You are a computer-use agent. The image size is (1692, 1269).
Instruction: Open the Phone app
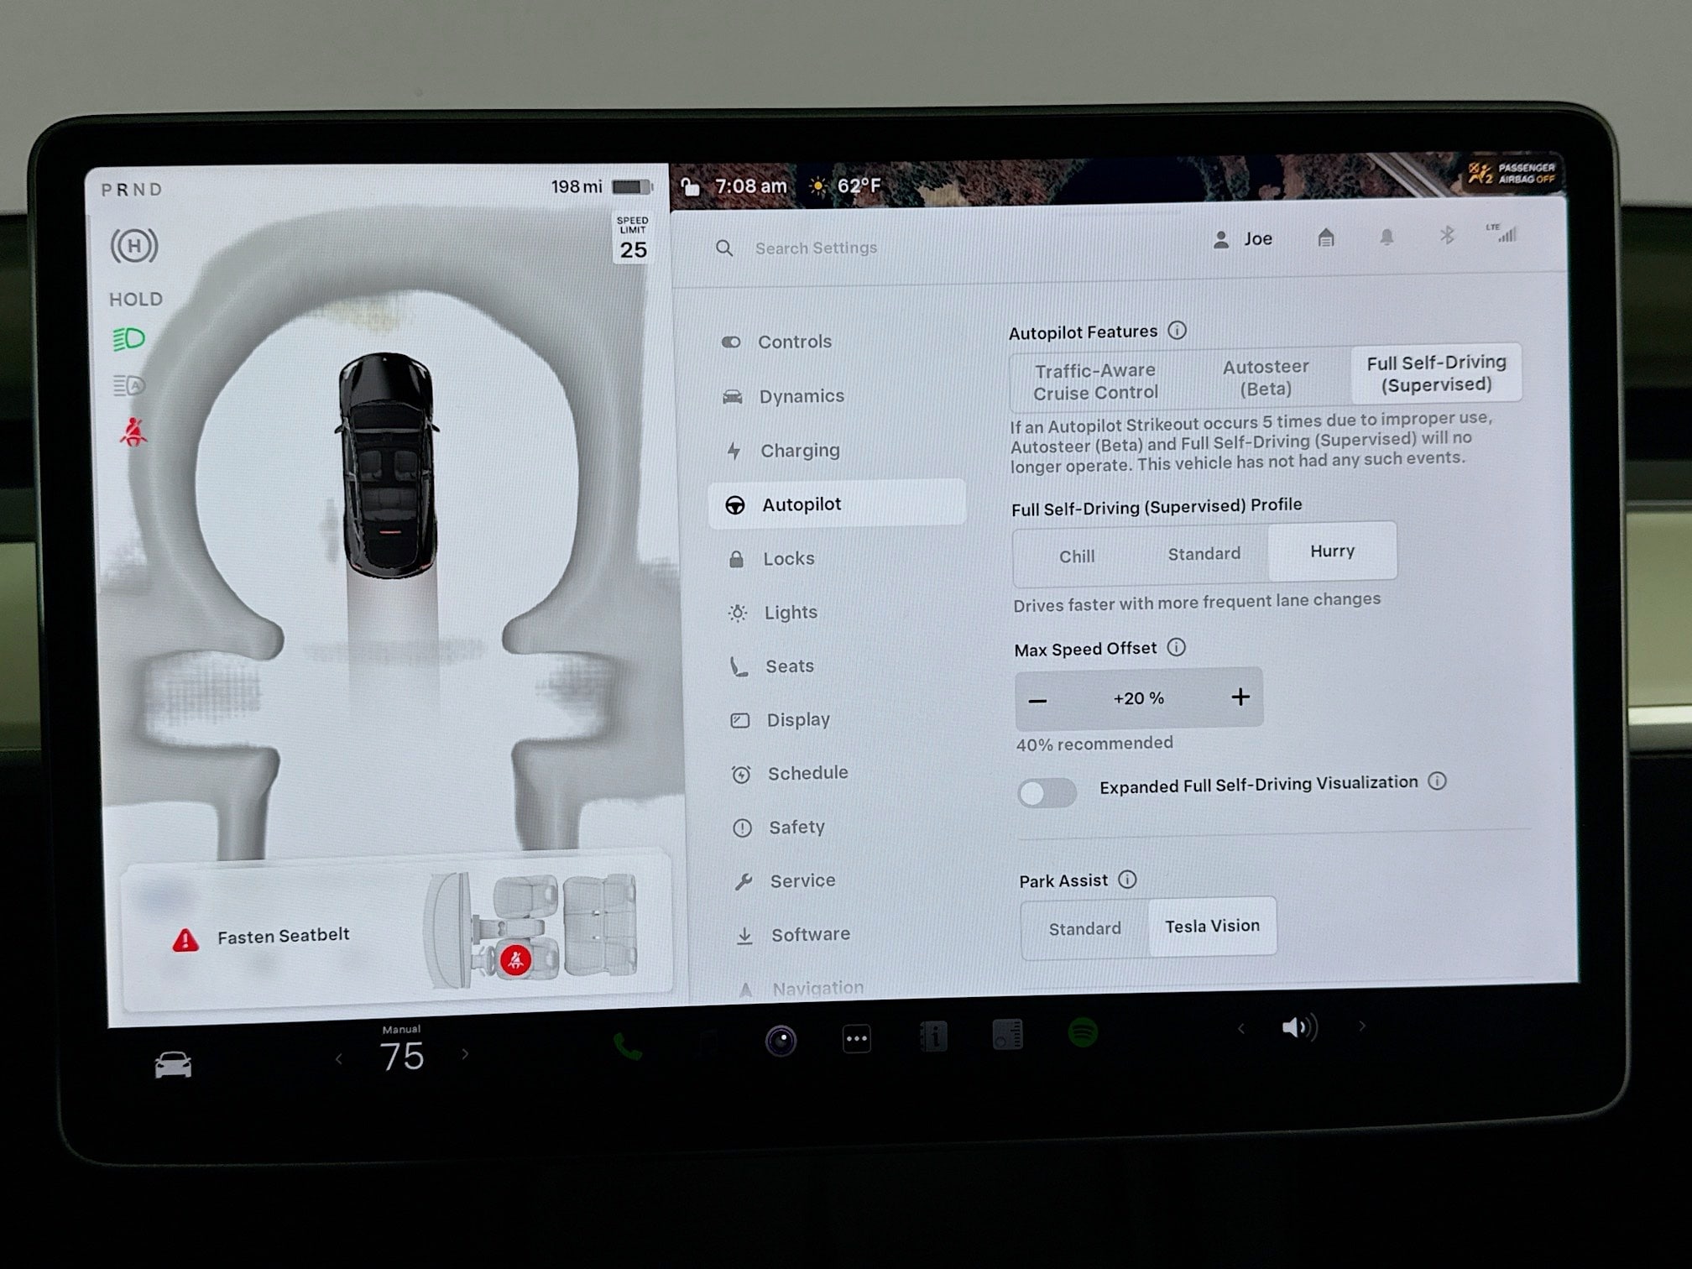click(627, 1046)
